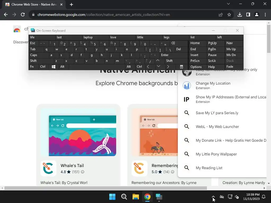Share this page via the address bar icon
271x203 pixels.
(221, 15)
